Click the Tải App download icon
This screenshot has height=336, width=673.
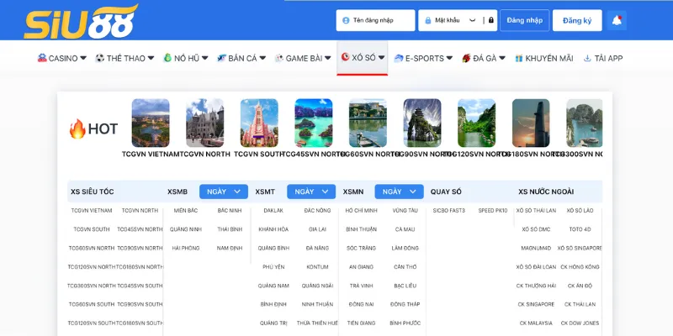tap(587, 58)
